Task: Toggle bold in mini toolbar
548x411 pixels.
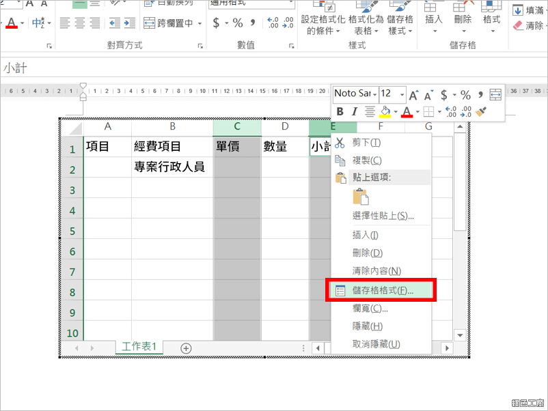Action: click(x=340, y=112)
